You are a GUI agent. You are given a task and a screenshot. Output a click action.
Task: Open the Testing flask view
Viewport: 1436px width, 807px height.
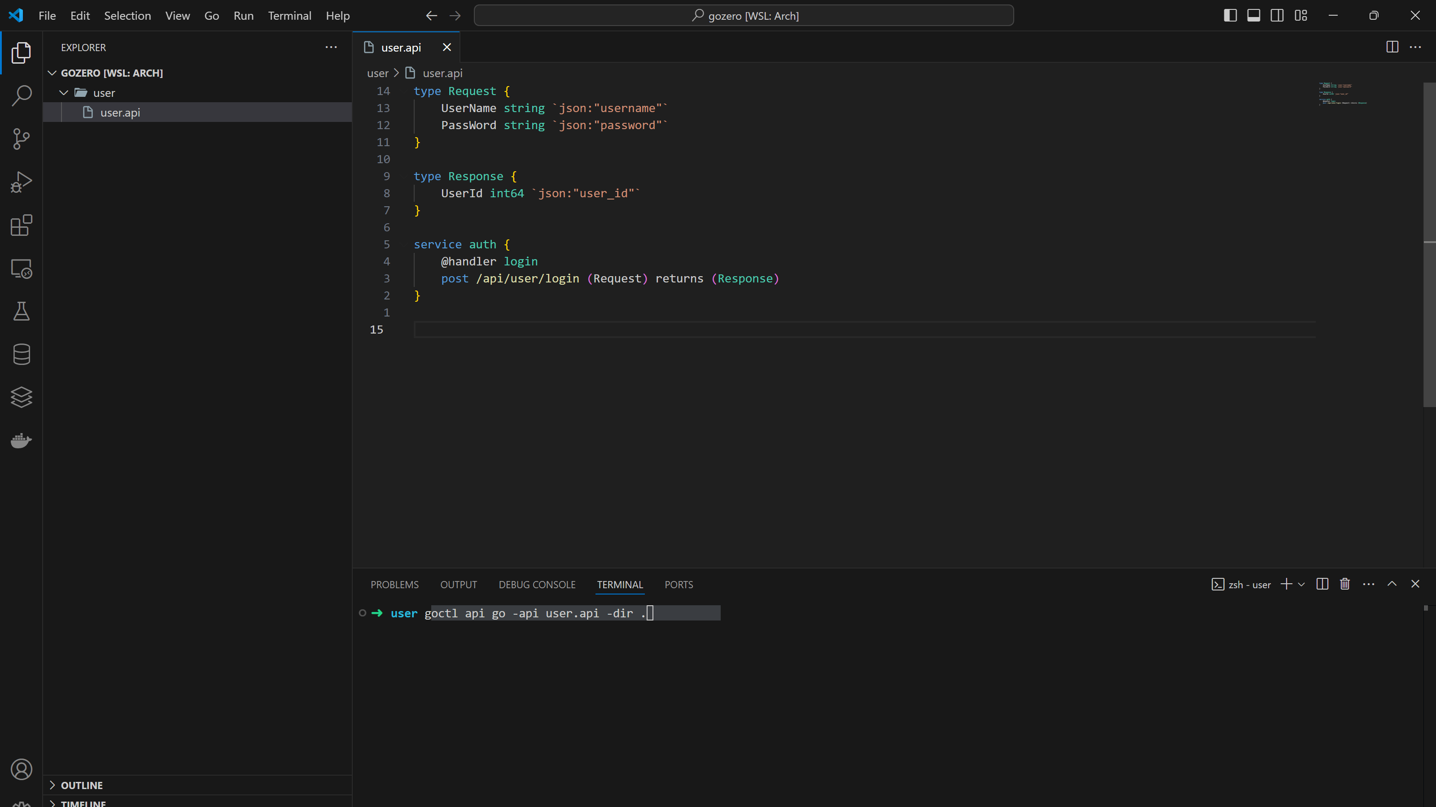click(x=21, y=311)
